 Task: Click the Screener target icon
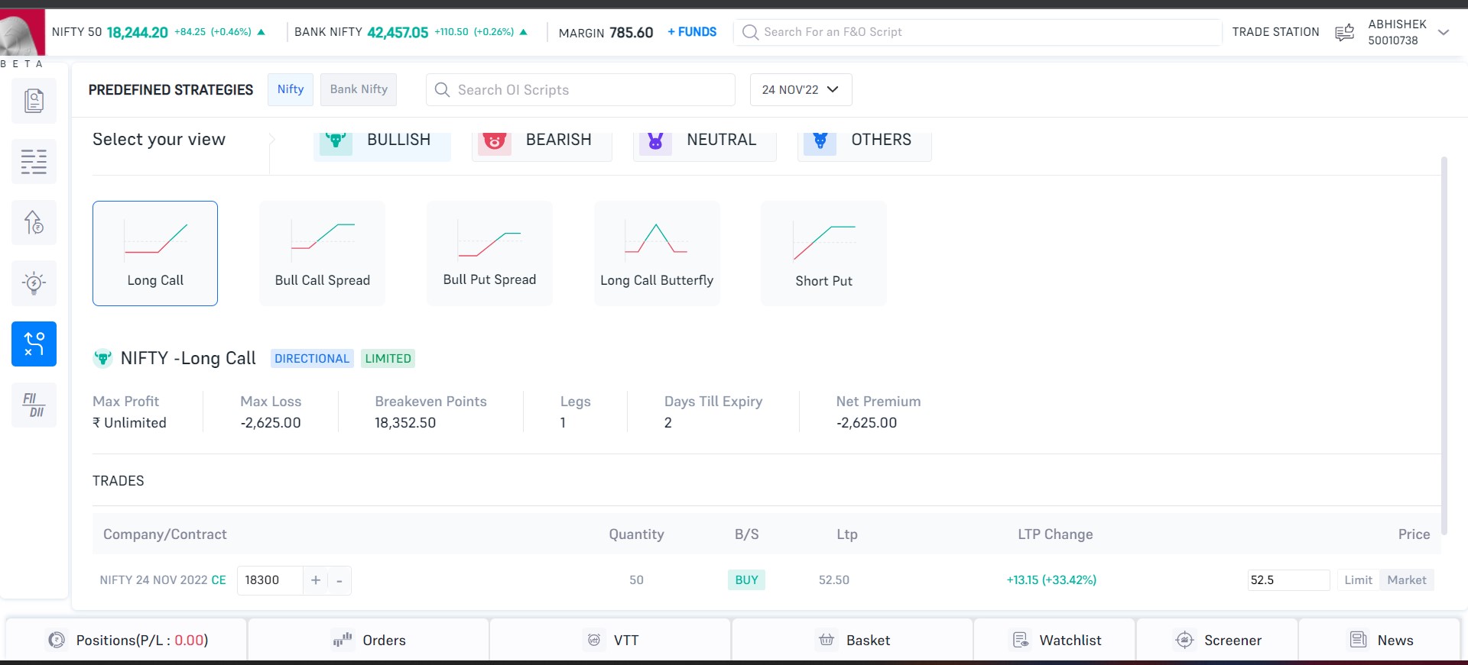[1184, 640]
